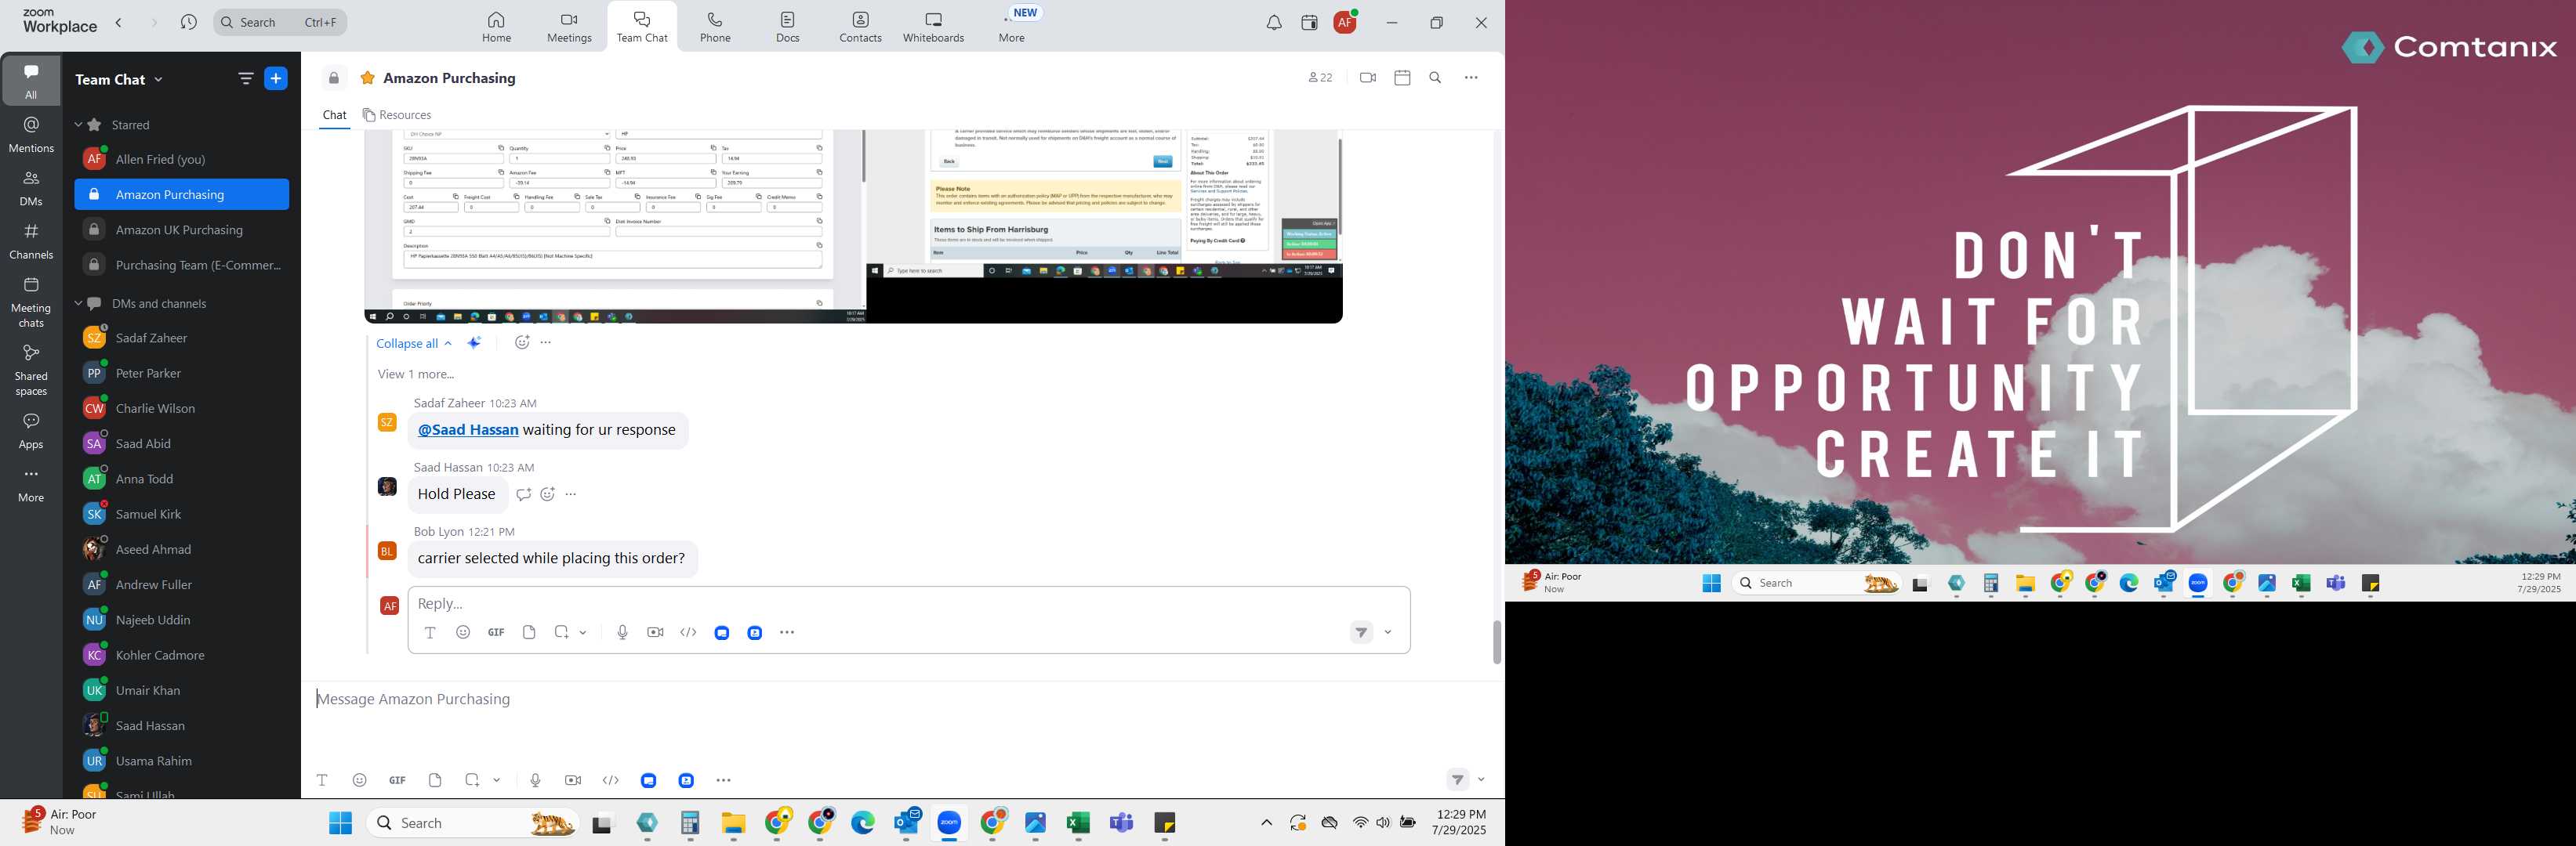Viewport: 2576px width, 846px height.
Task: Click the history clock icon
Action: click(x=188, y=22)
